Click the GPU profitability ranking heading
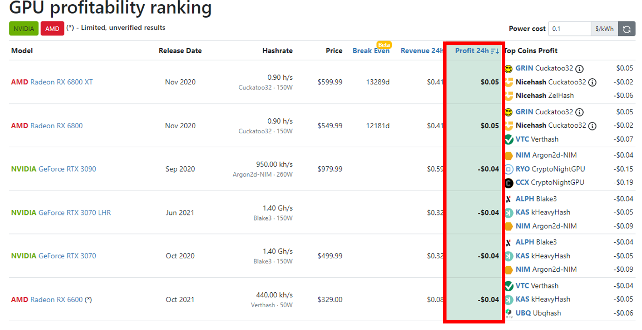 [111, 7]
